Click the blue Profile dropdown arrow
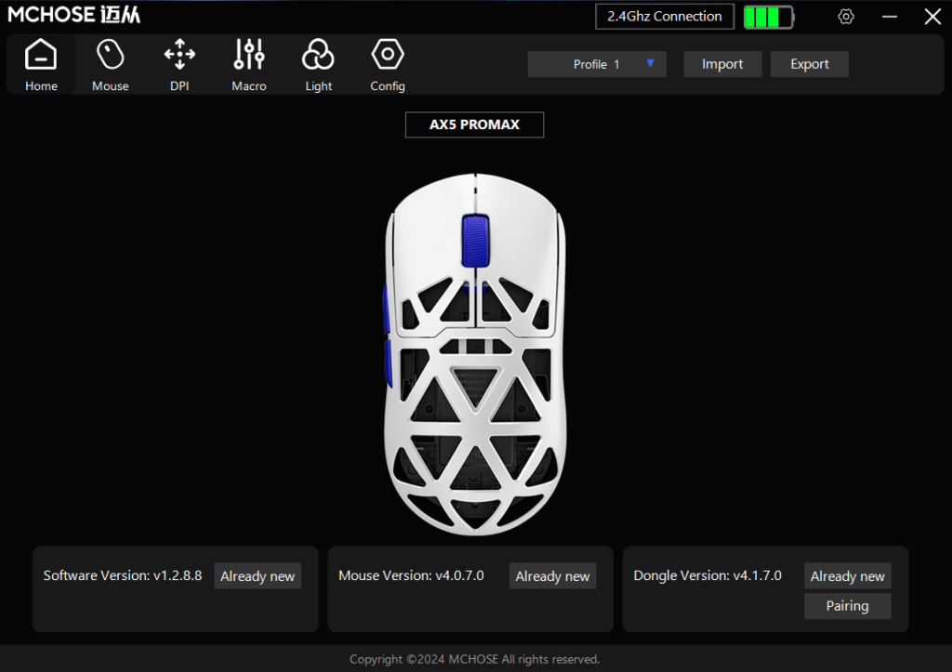Viewport: 952px width, 672px height. [650, 64]
